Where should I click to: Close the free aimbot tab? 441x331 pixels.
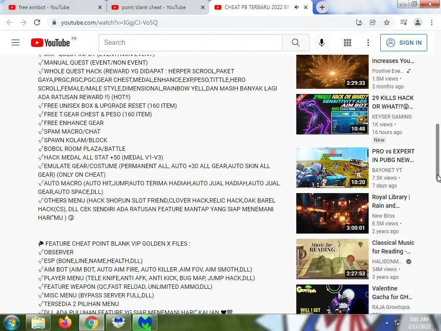(99, 8)
